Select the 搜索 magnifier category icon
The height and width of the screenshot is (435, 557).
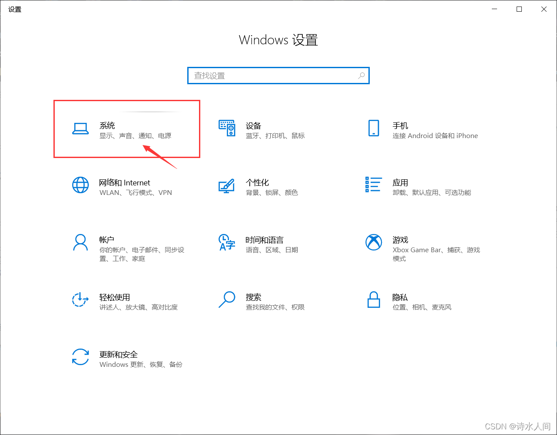[227, 300]
